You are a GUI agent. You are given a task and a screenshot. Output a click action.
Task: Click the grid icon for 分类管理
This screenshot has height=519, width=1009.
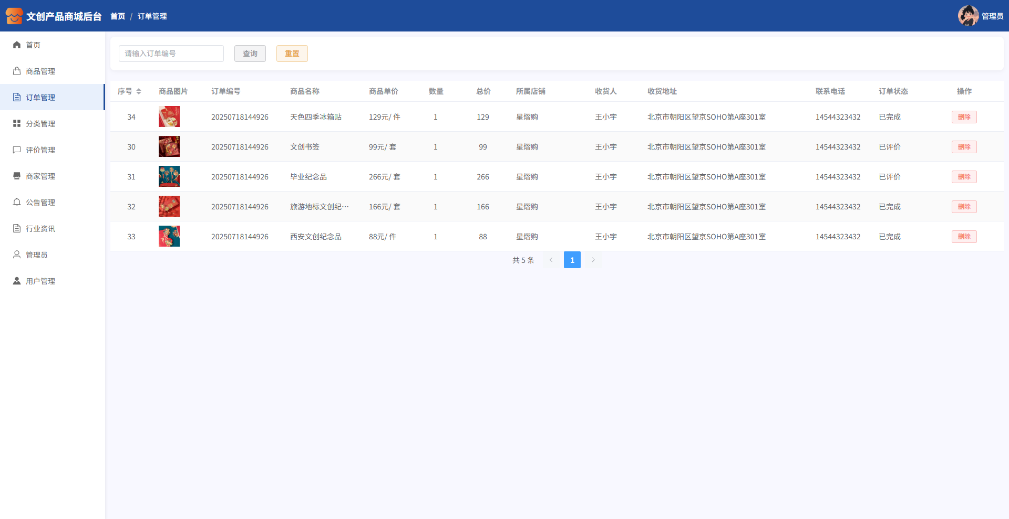coord(17,124)
